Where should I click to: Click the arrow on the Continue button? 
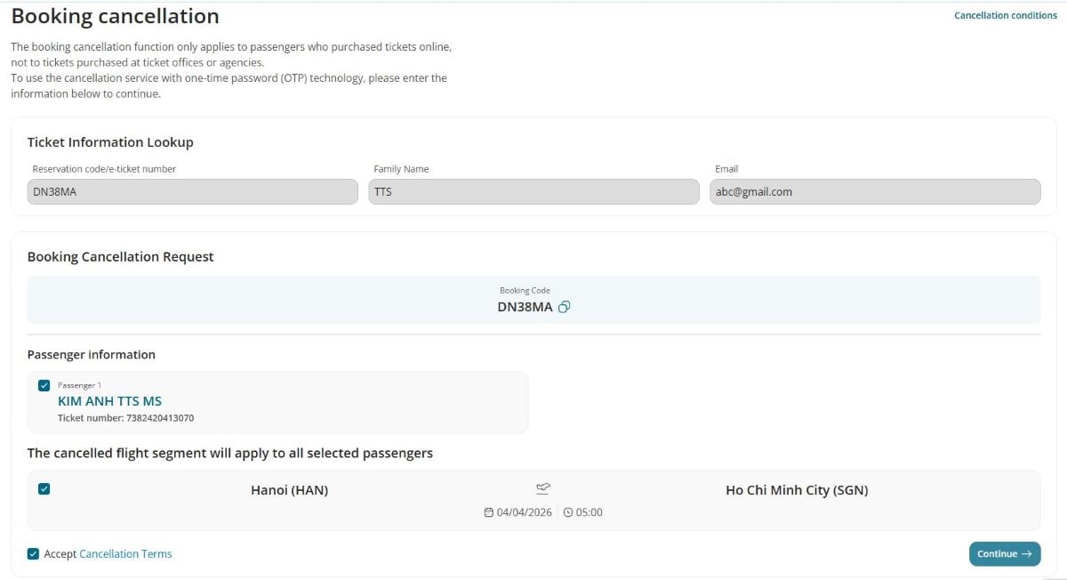pyautogui.click(x=1027, y=553)
